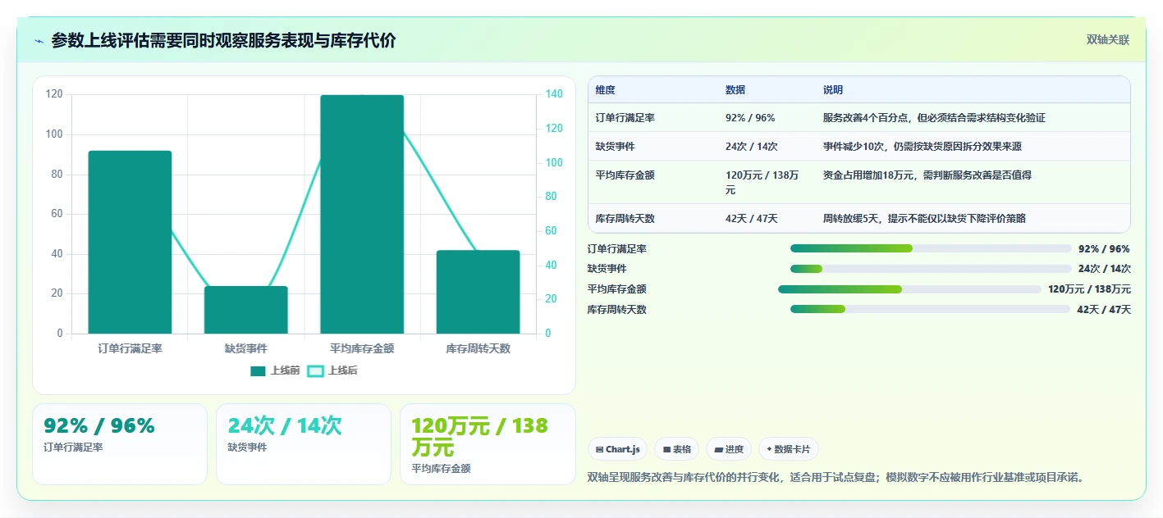This screenshot has width=1163, height=518.
Task: Select the 库存周转天数 bar in the chart
Action: [x=478, y=292]
